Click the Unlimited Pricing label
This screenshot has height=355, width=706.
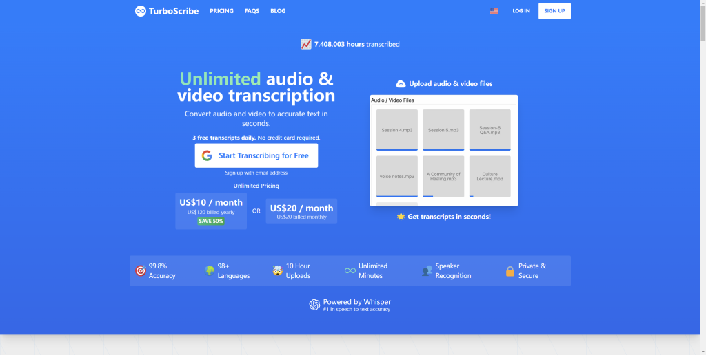click(x=256, y=186)
